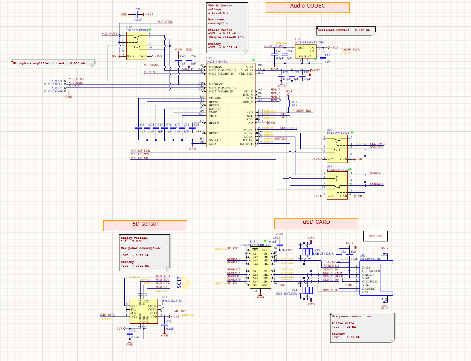Viewport: 471px width, 361px height.
Task: Select resistor array R44
Action: click(306, 290)
